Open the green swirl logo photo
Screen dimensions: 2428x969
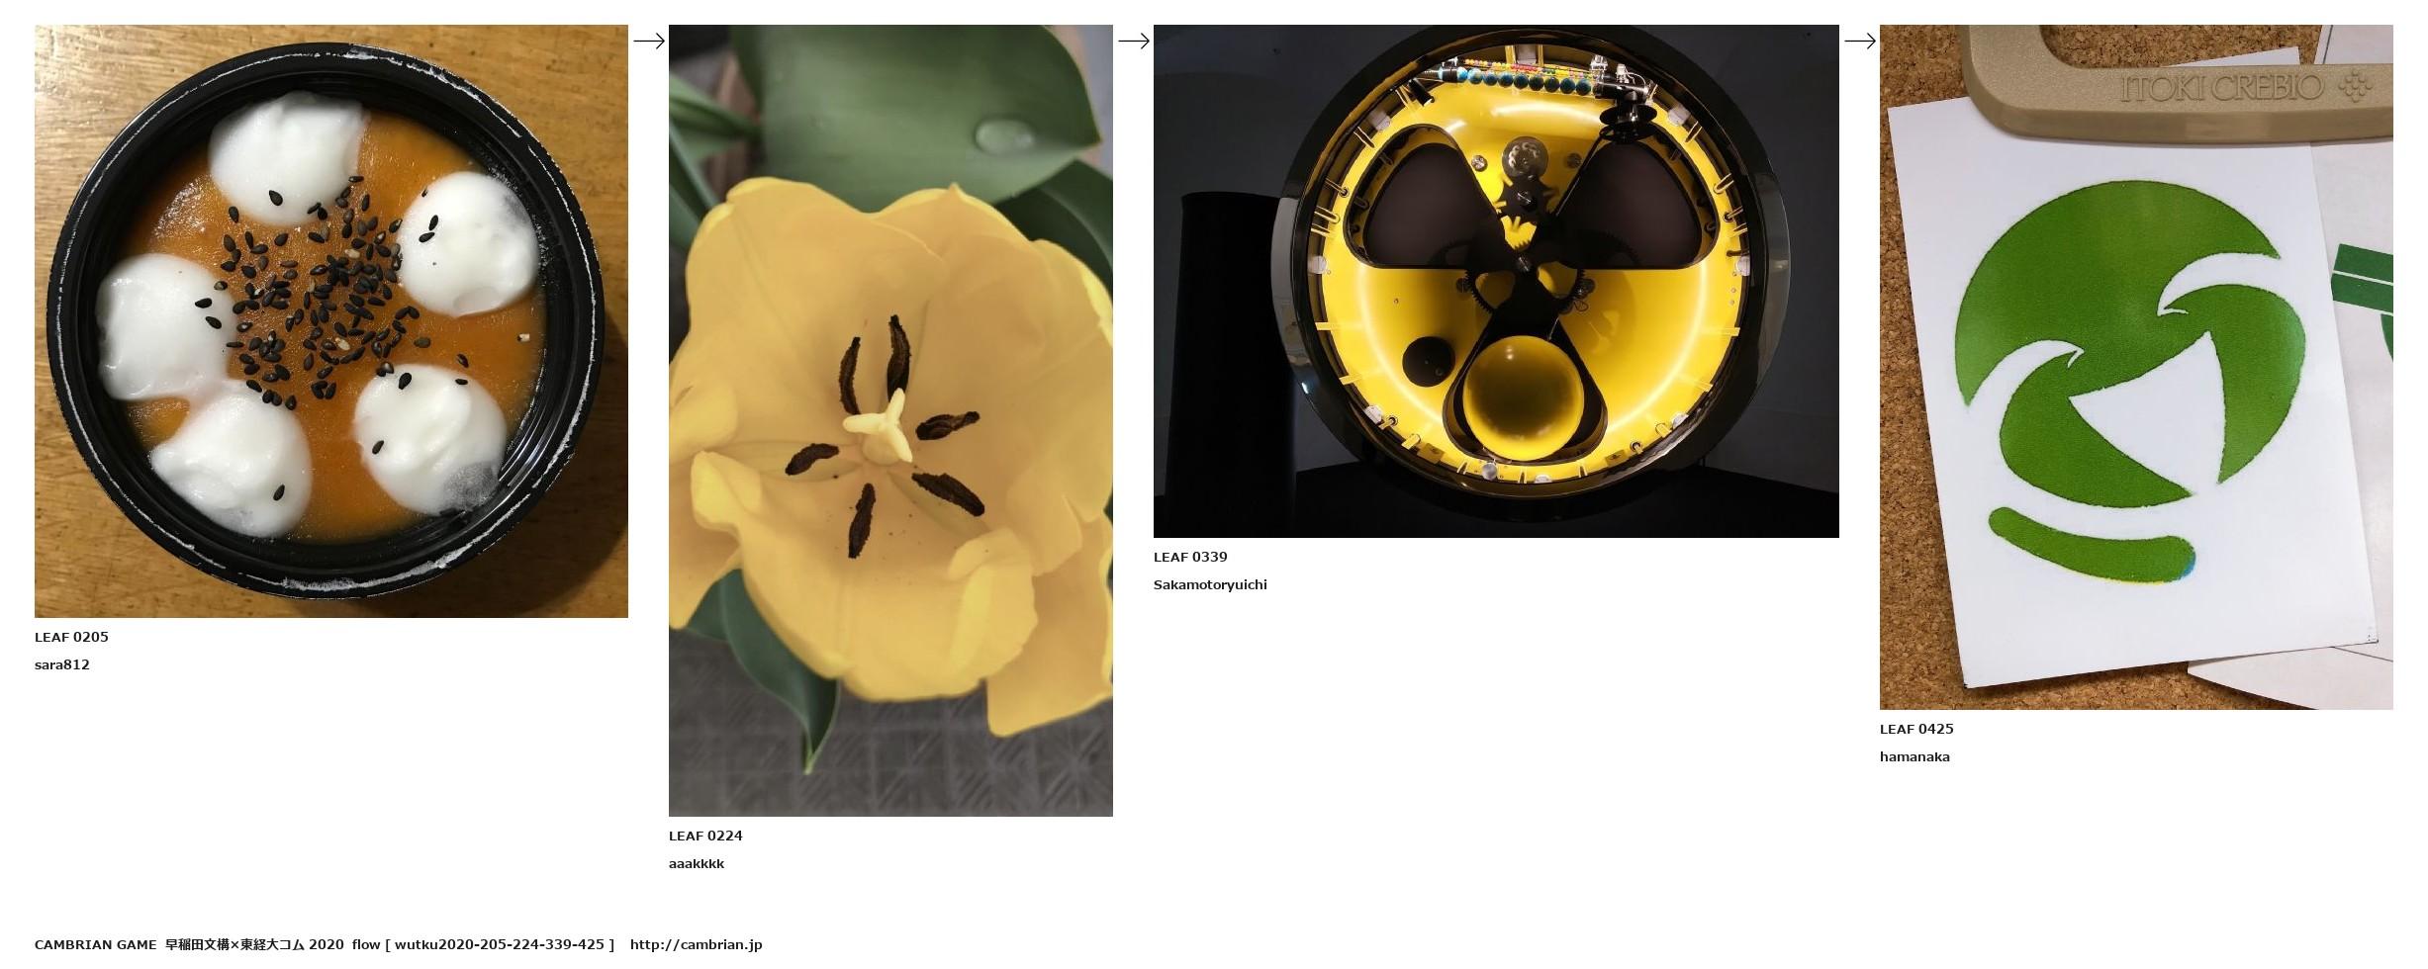(2136, 367)
